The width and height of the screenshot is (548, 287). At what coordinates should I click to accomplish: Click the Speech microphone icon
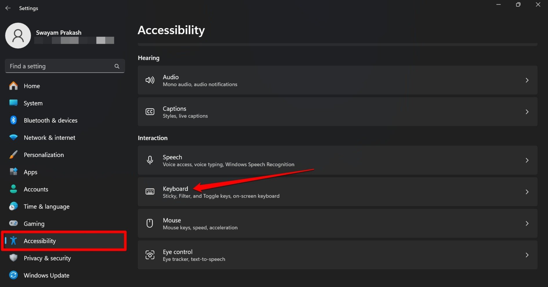[150, 160]
